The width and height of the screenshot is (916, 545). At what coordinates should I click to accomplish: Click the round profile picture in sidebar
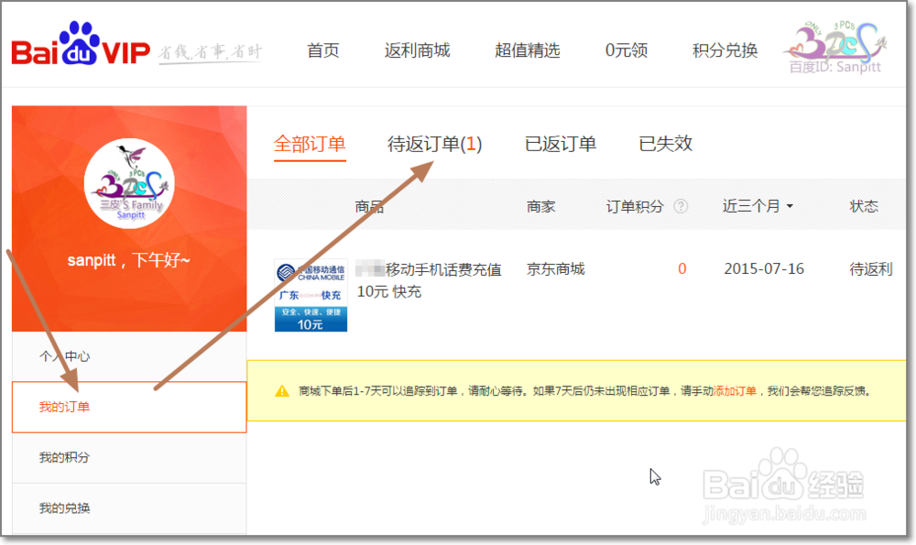(129, 183)
